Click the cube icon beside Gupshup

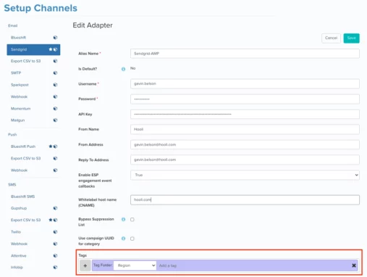pyautogui.click(x=55, y=208)
